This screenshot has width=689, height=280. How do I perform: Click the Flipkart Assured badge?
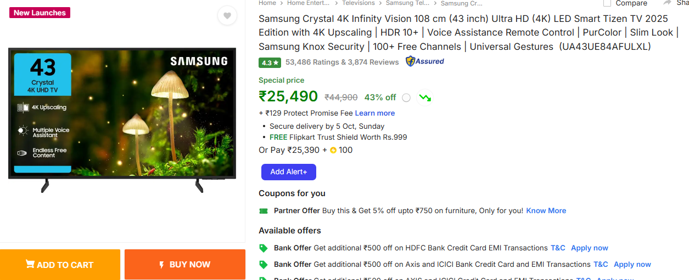point(425,61)
